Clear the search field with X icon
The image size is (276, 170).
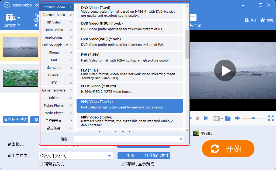[181, 139]
